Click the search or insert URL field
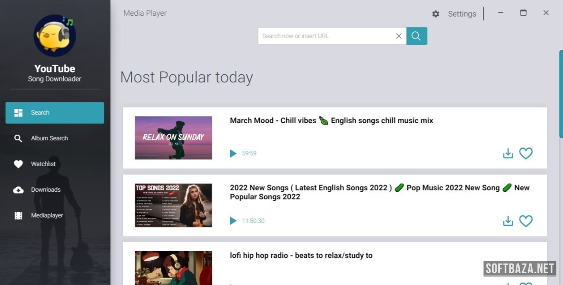This screenshot has width=563, height=285. pyautogui.click(x=326, y=36)
